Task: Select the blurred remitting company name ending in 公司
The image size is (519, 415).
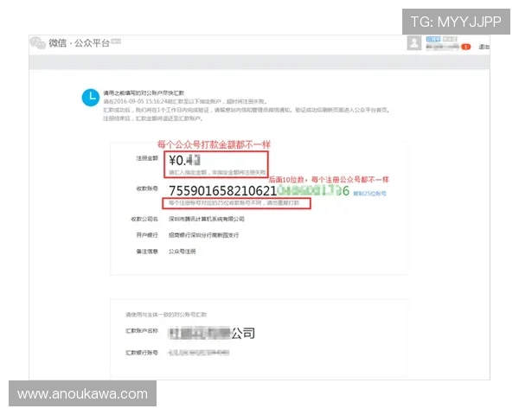Action: (212, 333)
